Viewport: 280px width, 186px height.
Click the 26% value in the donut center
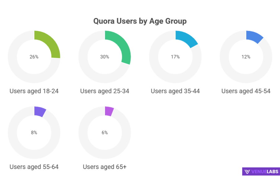(34, 57)
